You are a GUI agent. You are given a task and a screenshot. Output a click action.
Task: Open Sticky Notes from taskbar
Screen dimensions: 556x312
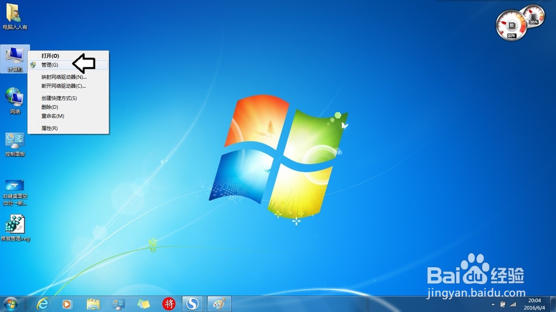[x=143, y=304]
